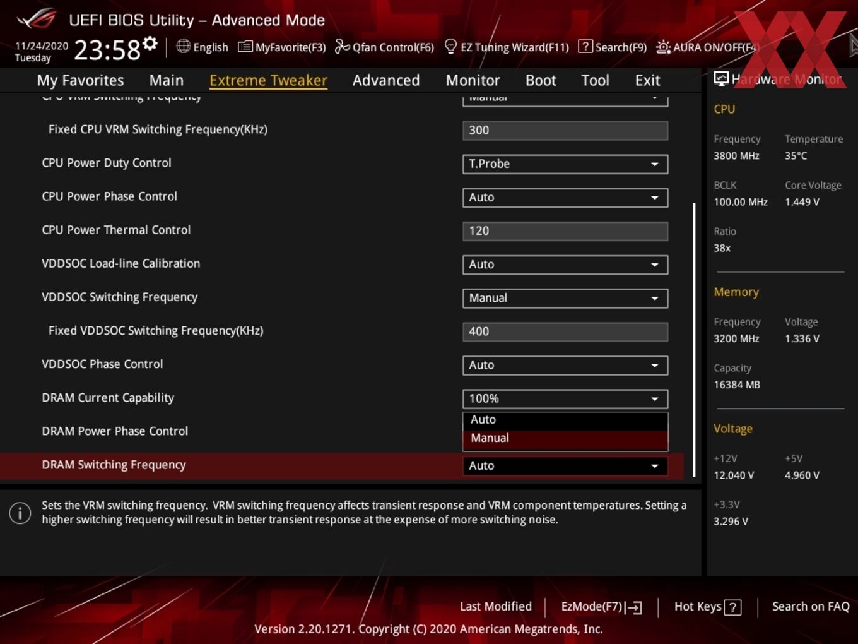
Task: Launch EZ Tuning Wizard lightbulb icon
Action: click(x=450, y=46)
